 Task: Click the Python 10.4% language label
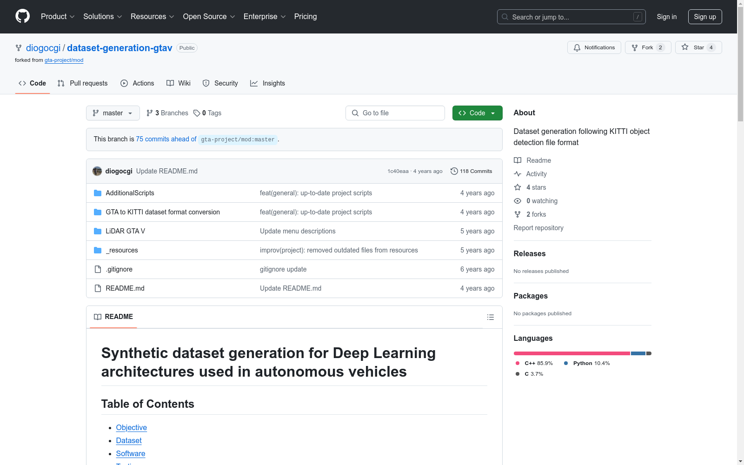pos(587,363)
